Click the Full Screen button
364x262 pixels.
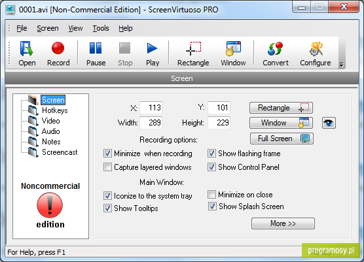(x=282, y=139)
